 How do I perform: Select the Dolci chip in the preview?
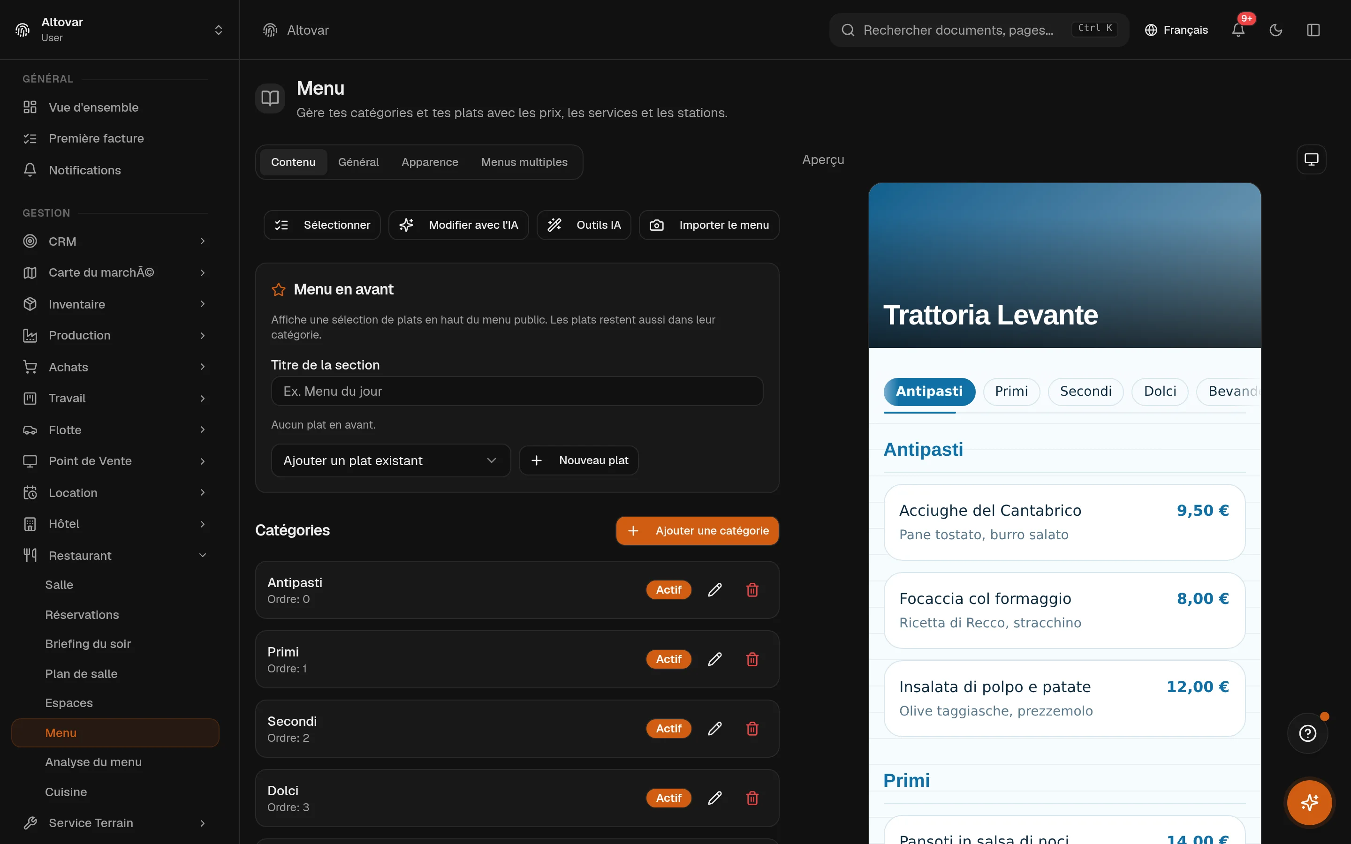(1160, 392)
